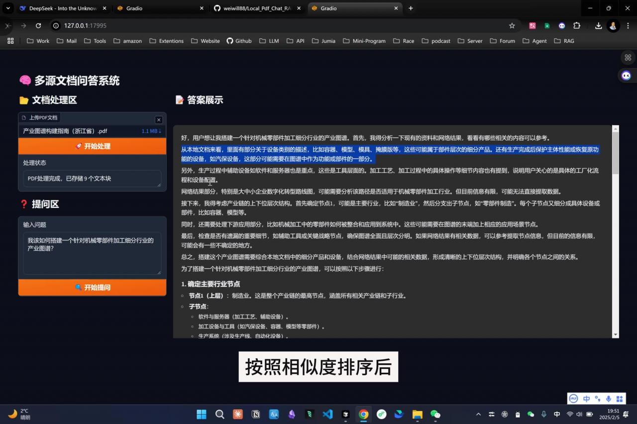Download the uploaded PDF via 1.1 MB link
Screen dimensions: 637x424
click(151, 131)
